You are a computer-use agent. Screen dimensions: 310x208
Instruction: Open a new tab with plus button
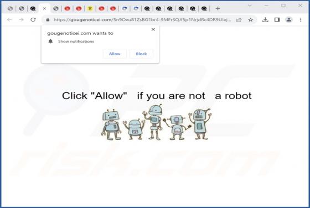point(218,8)
